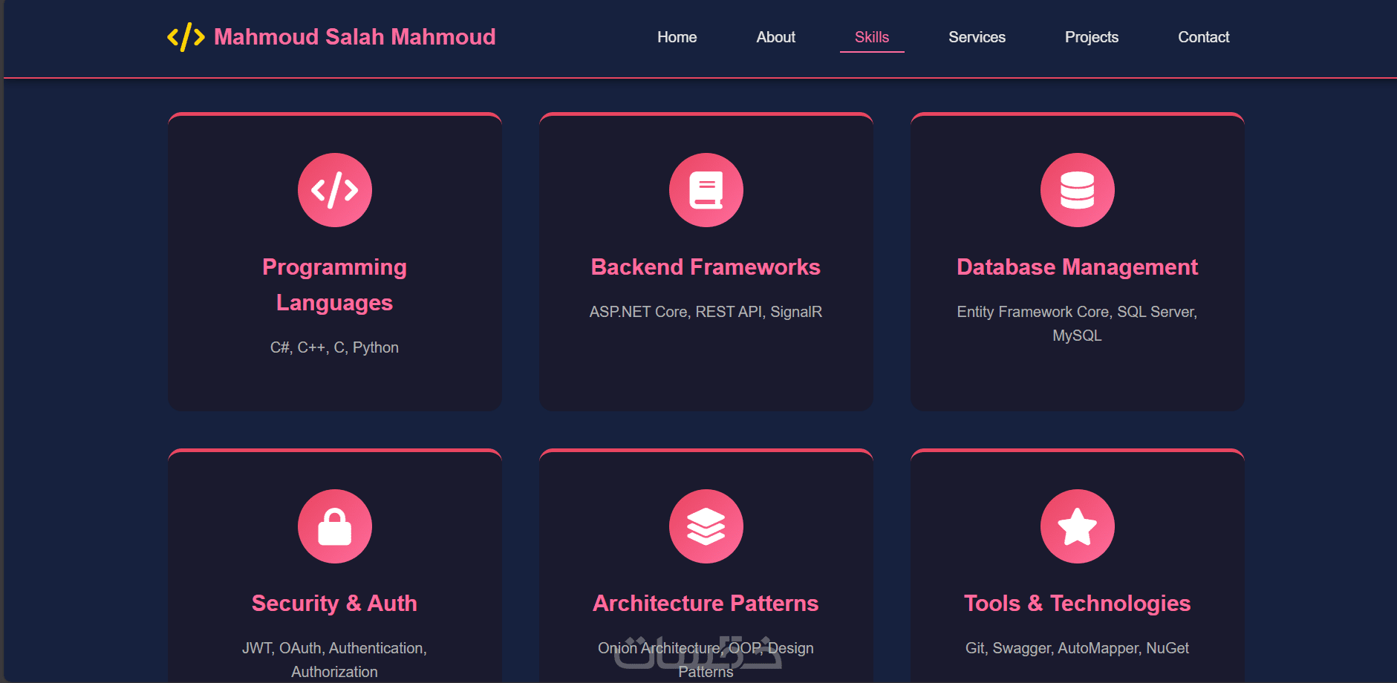1397x683 pixels.
Task: Go to the Home nav item
Action: [x=677, y=37]
